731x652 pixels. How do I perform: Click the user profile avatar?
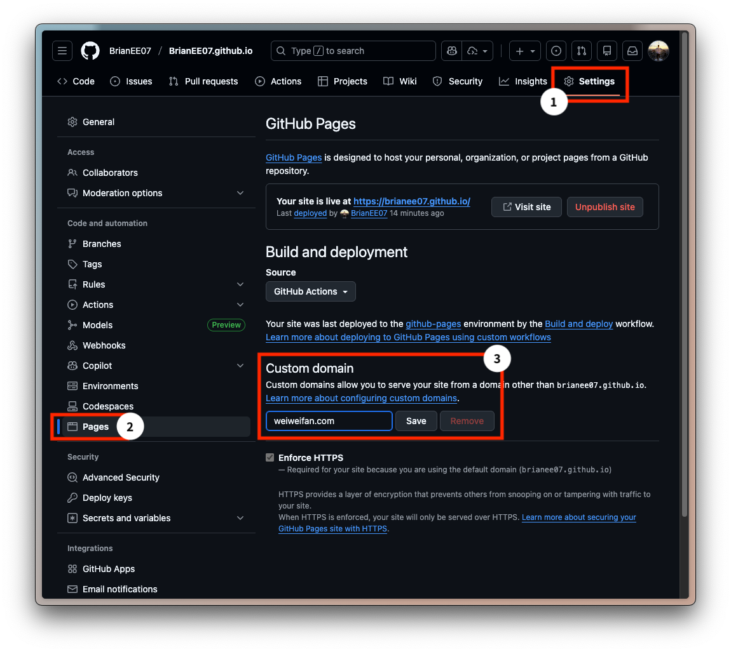[x=658, y=51]
